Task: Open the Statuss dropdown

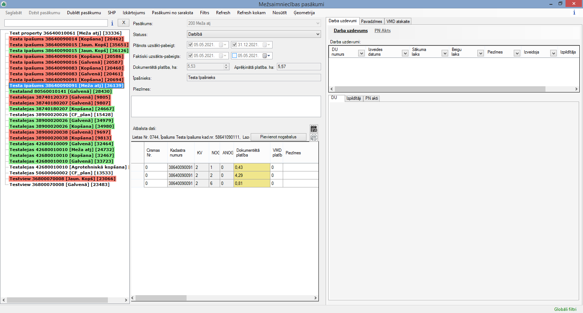Action: (x=318, y=34)
